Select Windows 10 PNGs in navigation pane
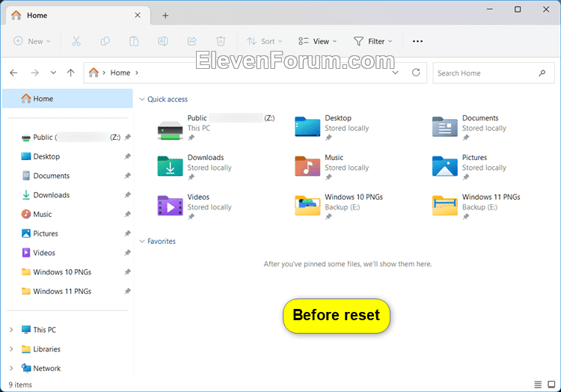The width and height of the screenshot is (561, 392). 67,272
